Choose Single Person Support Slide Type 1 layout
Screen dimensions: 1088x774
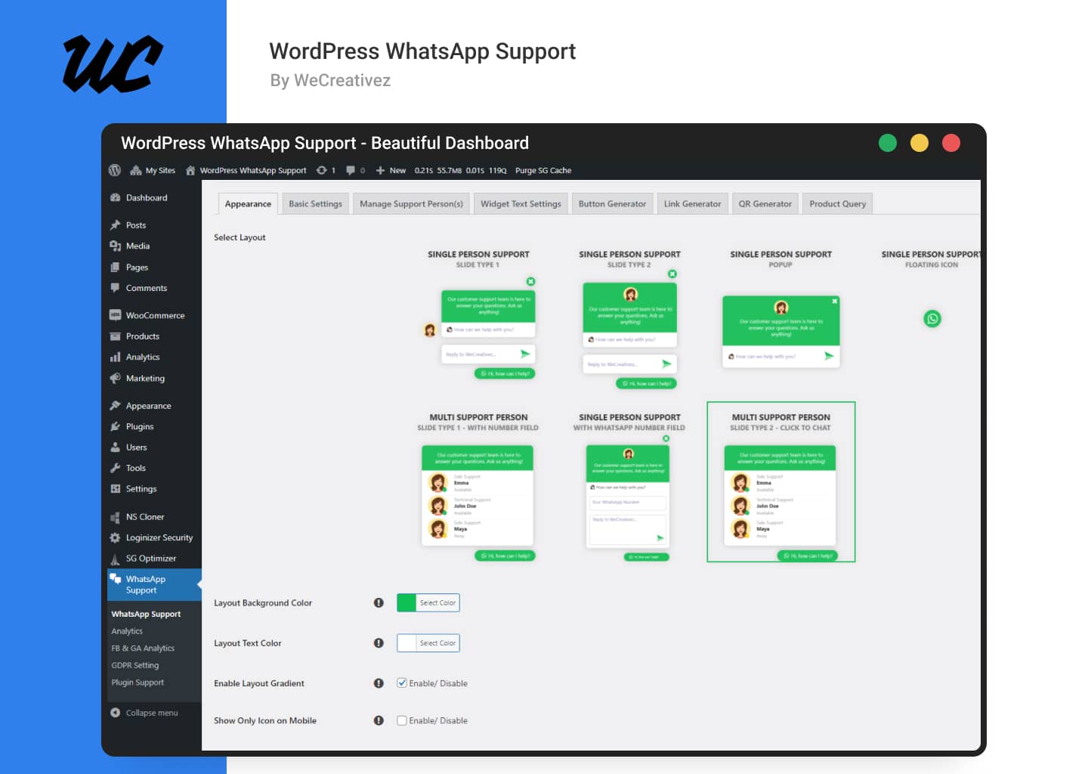tap(479, 315)
